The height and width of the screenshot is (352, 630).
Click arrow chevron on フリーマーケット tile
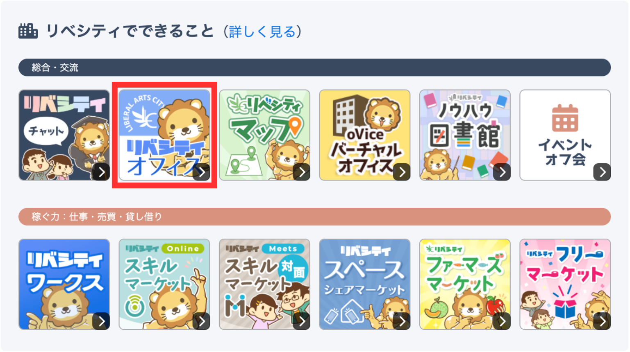point(602,321)
